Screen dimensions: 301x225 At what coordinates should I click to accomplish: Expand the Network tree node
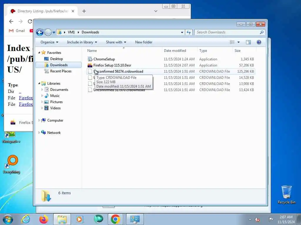tap(39, 133)
